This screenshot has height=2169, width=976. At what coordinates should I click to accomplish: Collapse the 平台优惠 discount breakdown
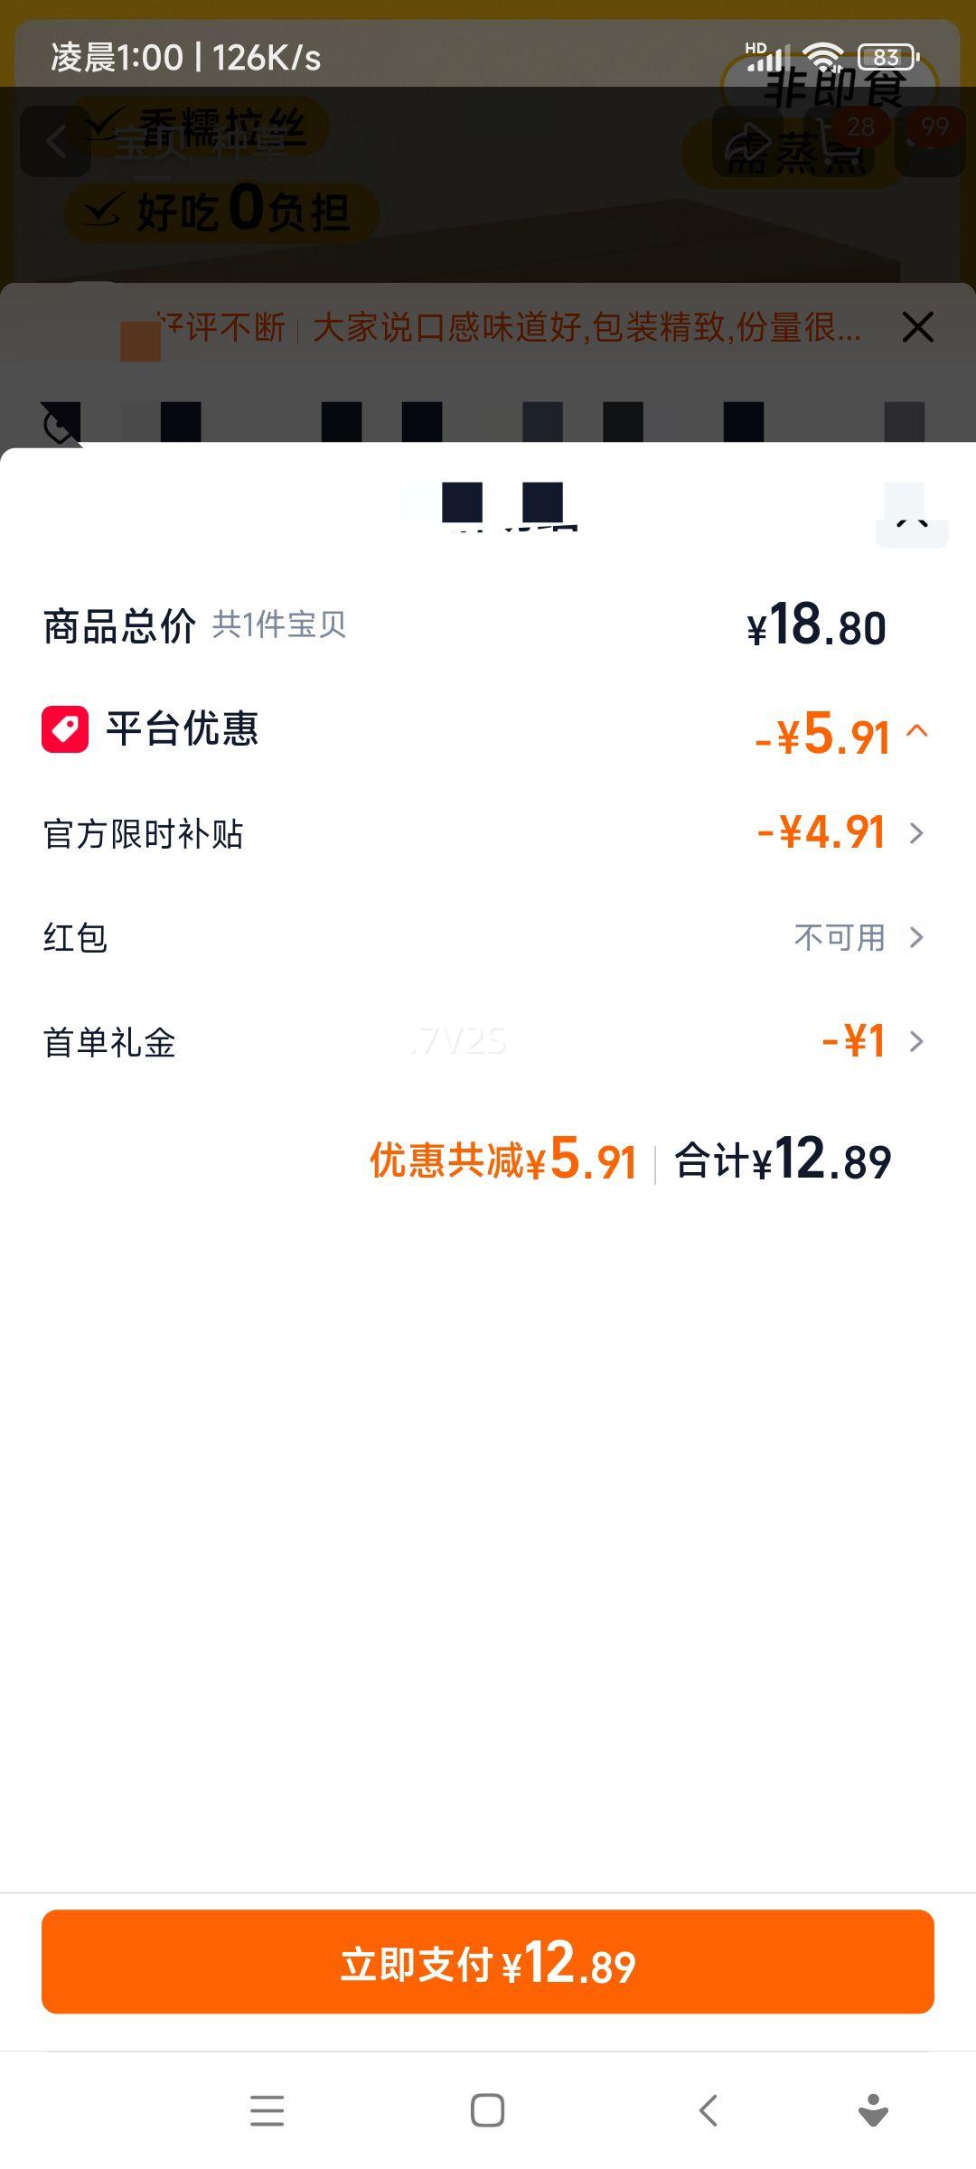click(916, 731)
